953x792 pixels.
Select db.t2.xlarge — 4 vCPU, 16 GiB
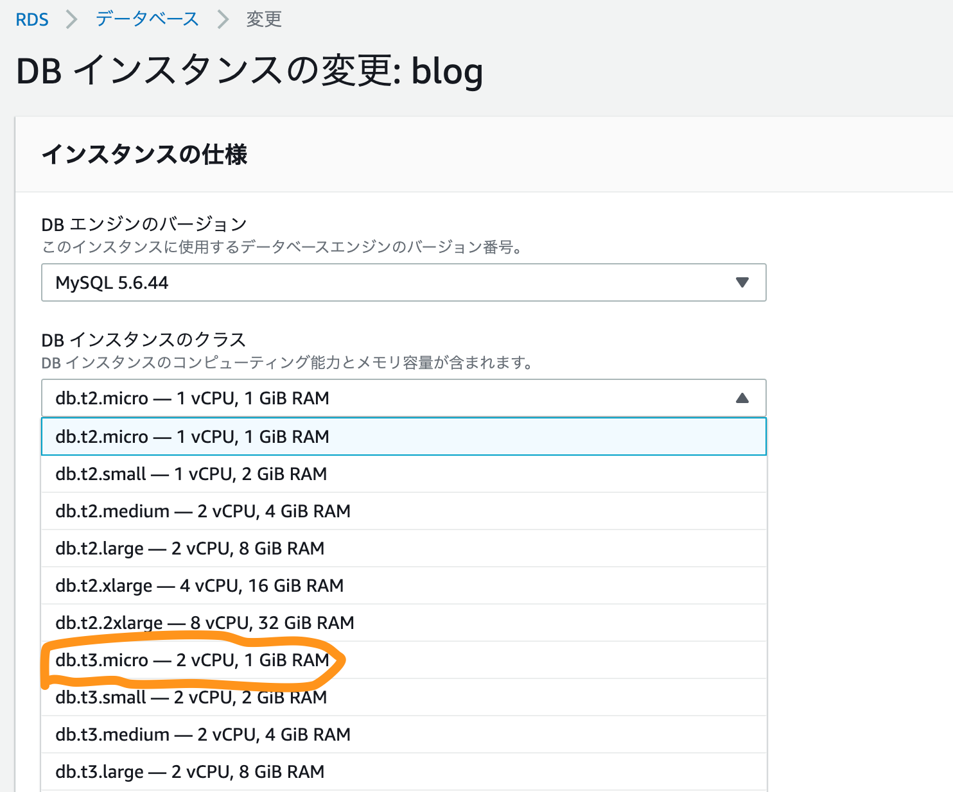click(x=404, y=585)
